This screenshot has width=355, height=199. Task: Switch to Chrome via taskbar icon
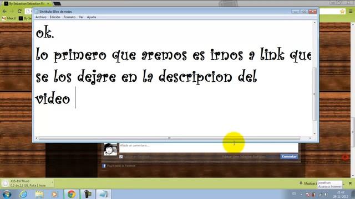pos(72,194)
